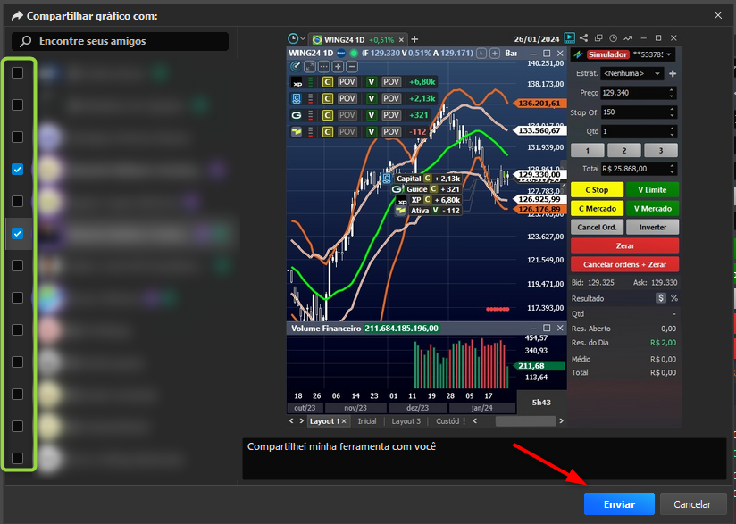Check the second checkbox in the friends list
736x524 pixels.
click(x=17, y=104)
